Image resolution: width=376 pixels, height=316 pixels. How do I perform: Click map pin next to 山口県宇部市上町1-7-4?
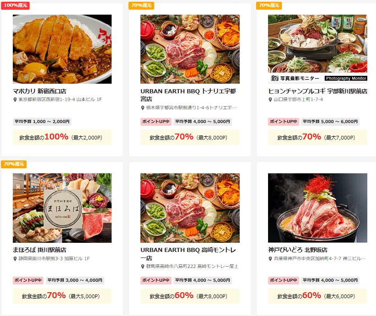click(x=270, y=100)
